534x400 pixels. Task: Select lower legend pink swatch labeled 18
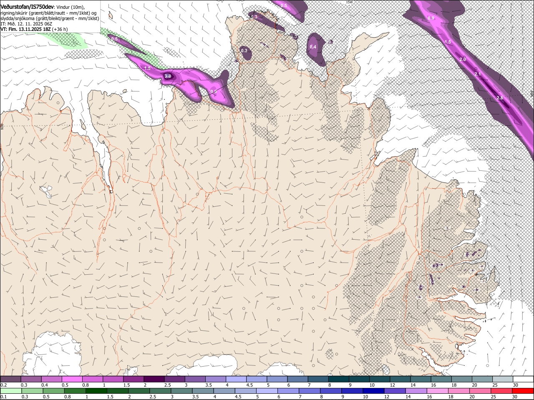[x=459, y=391]
